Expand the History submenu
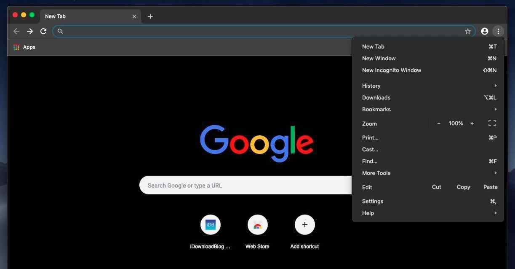515x269 pixels. coord(428,86)
